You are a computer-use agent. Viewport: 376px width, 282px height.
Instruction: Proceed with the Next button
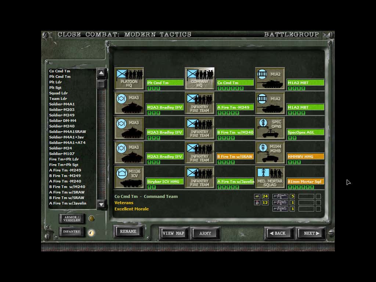click(311, 233)
